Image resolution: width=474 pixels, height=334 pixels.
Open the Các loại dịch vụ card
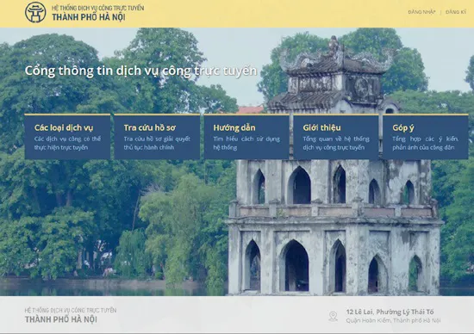(67, 137)
